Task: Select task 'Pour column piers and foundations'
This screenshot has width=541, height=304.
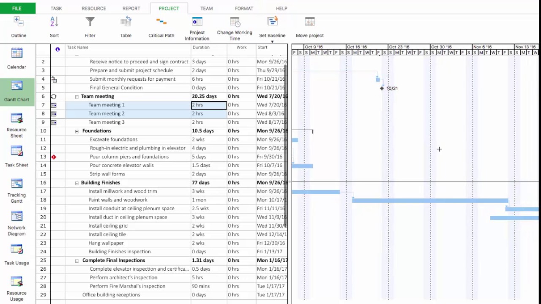Action: click(129, 157)
